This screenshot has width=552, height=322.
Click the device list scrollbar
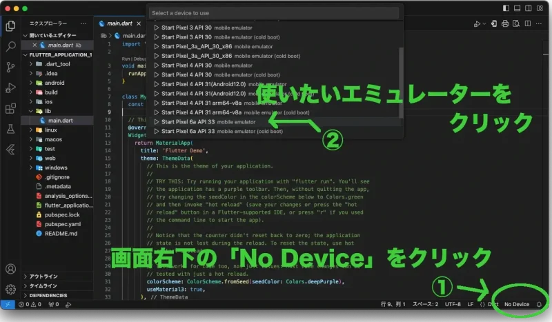401,83
